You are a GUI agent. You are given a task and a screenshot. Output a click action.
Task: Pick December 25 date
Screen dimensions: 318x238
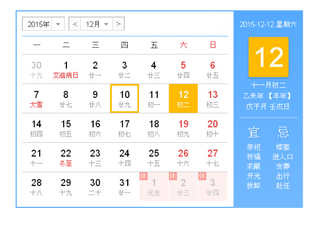point(154,158)
